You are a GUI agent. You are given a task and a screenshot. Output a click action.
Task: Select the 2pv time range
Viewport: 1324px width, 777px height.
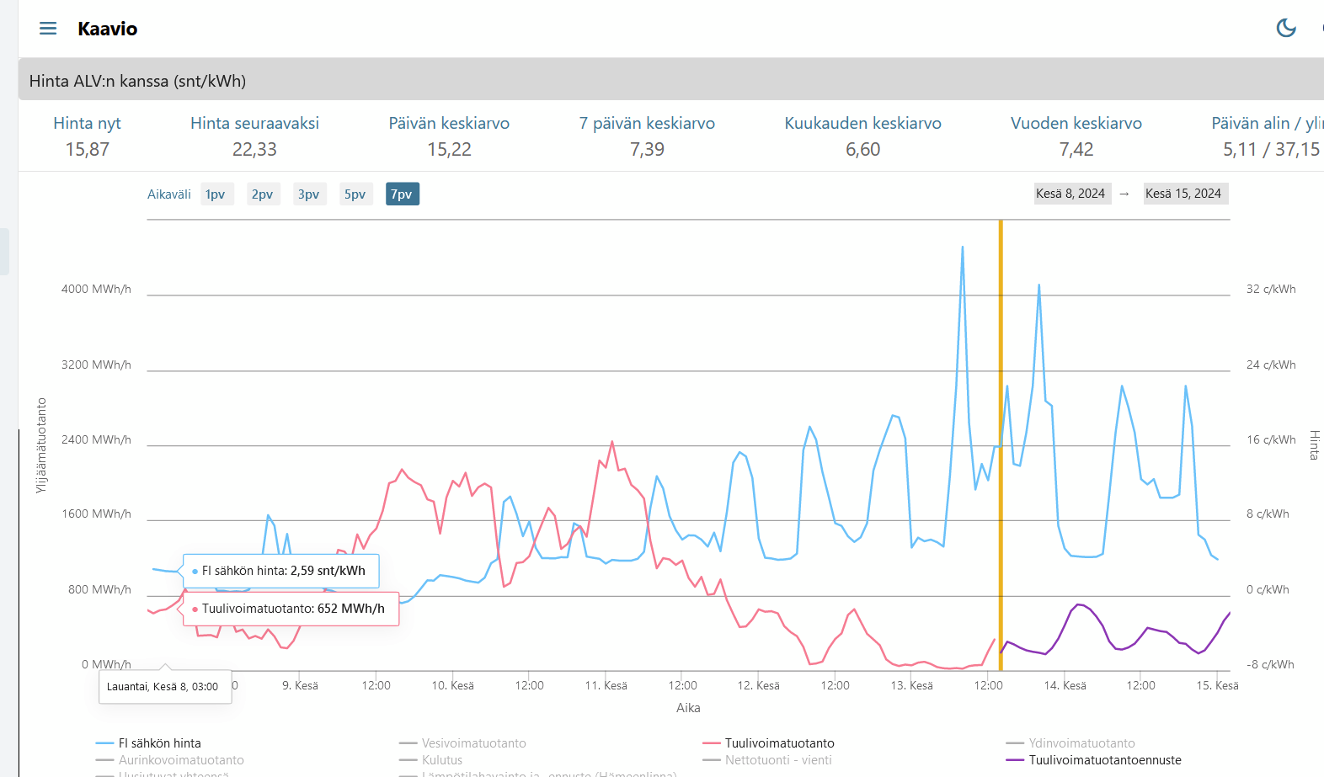pos(262,194)
